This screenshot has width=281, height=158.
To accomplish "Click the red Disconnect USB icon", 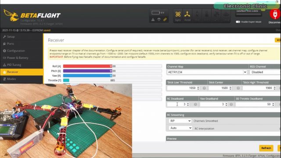I will (x=275, y=14).
